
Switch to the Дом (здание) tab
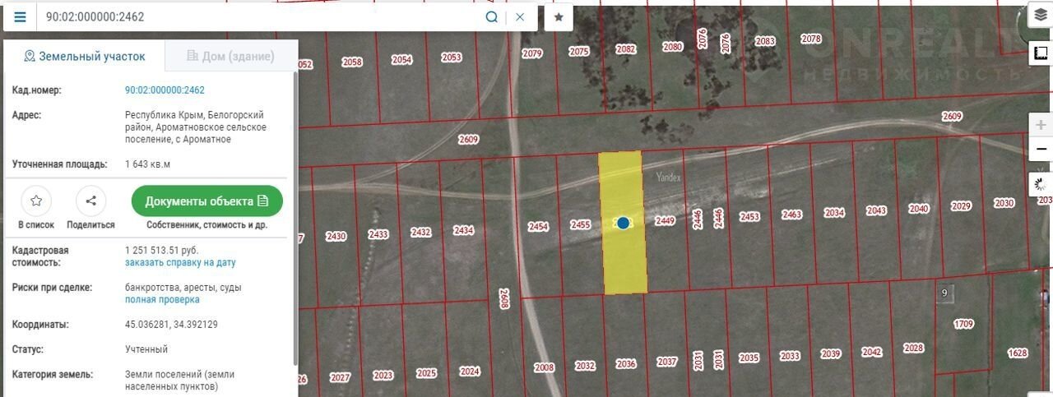pyautogui.click(x=230, y=56)
